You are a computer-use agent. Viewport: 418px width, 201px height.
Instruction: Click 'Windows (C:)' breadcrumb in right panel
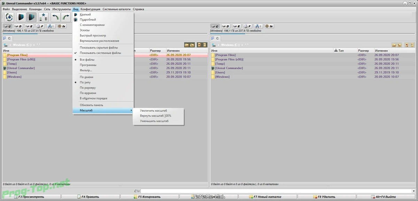[x=230, y=45]
